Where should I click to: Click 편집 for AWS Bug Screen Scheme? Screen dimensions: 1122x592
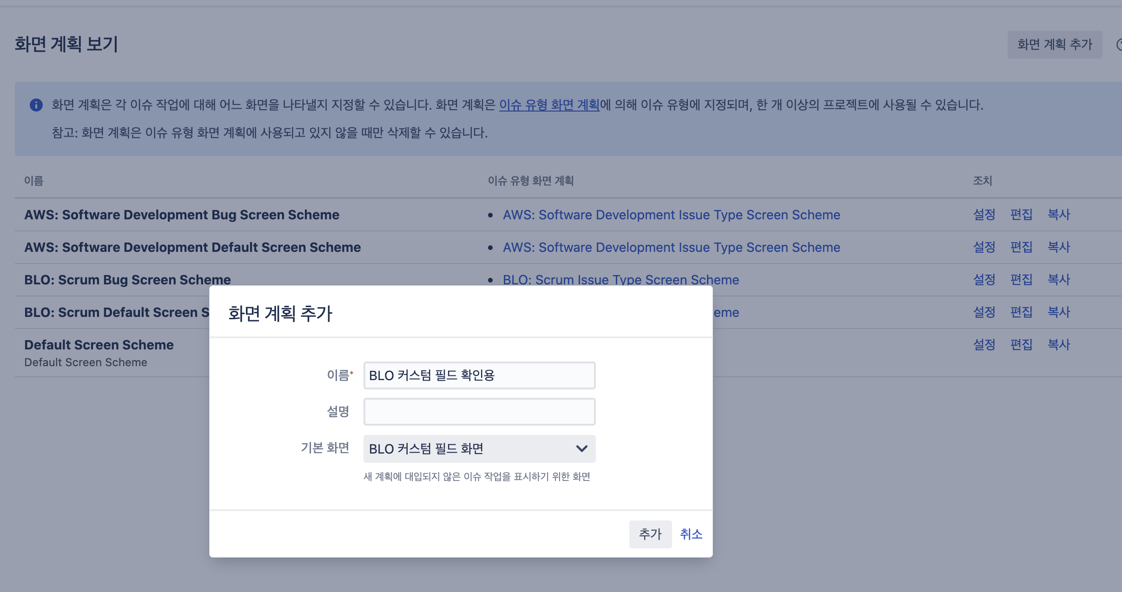[1021, 215]
